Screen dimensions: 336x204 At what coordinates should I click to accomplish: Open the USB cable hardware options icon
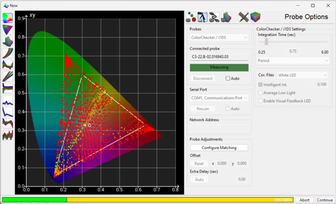pyautogui.click(x=214, y=17)
